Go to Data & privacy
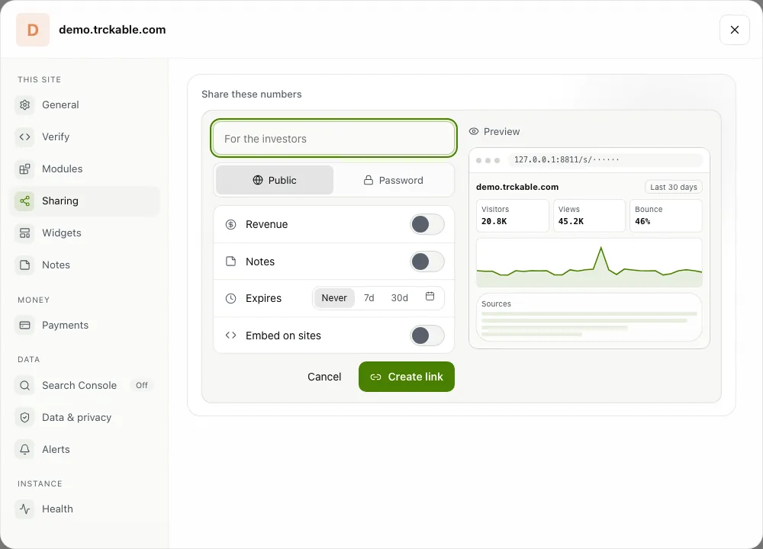763x549 pixels. point(85,418)
